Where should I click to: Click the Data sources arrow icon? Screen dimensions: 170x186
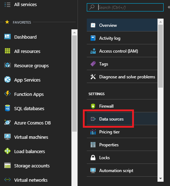point(93,119)
